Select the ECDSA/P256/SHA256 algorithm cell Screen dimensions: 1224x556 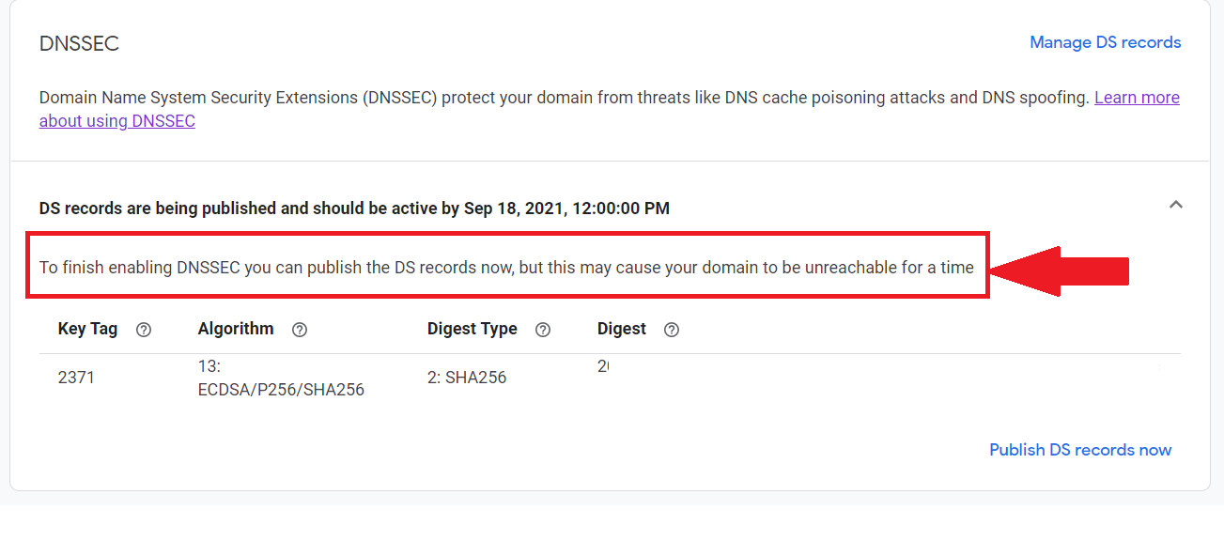pos(280,378)
